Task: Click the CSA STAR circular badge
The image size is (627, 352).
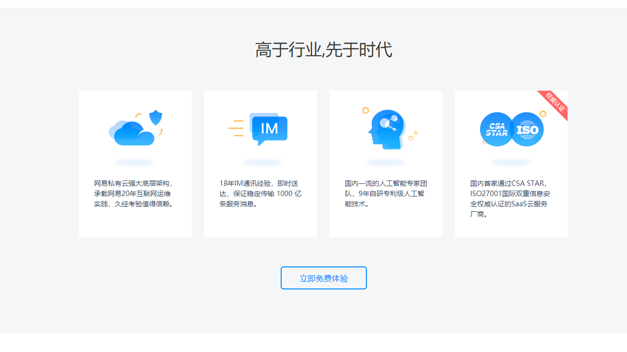Action: (496, 130)
